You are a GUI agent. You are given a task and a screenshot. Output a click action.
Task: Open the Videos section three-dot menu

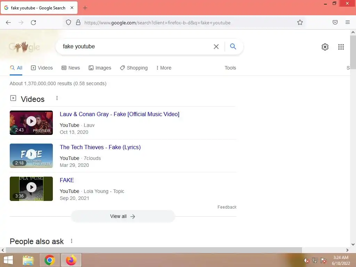(x=57, y=98)
